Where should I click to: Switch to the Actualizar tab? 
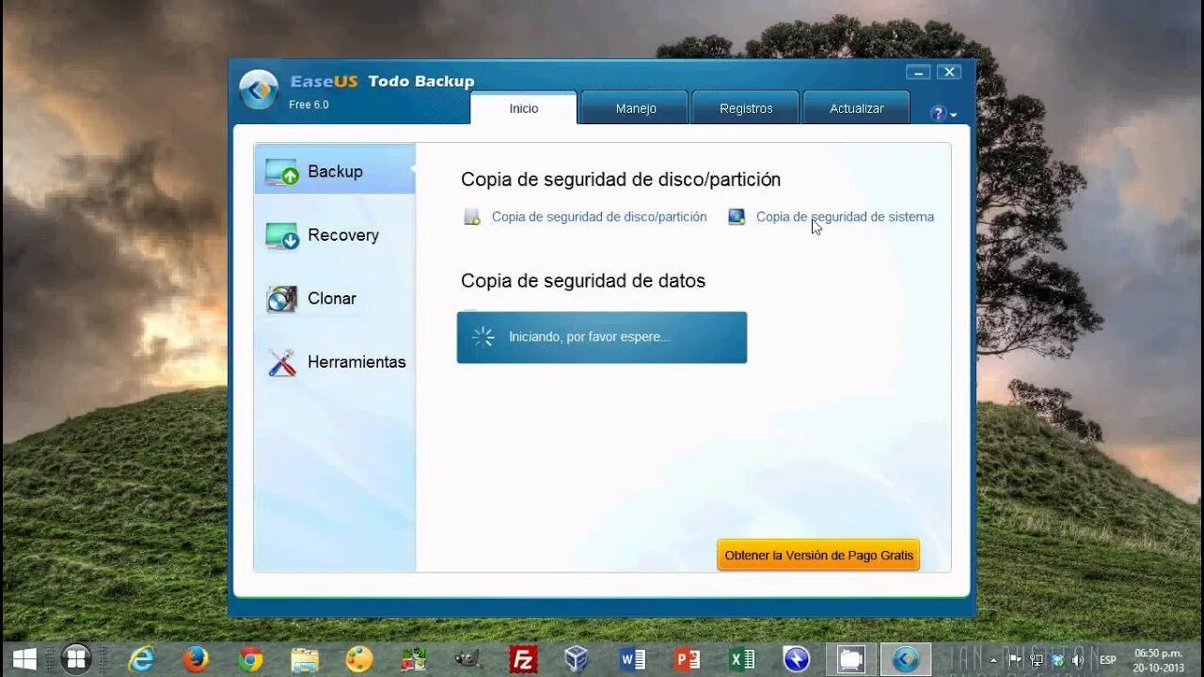[856, 108]
